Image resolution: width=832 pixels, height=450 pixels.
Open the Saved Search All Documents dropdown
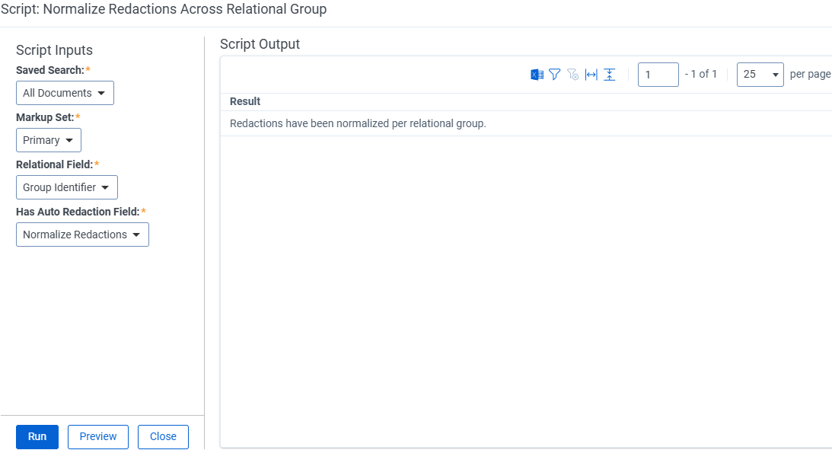tap(65, 93)
